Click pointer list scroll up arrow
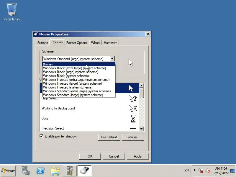236x177 pixels. point(142,86)
